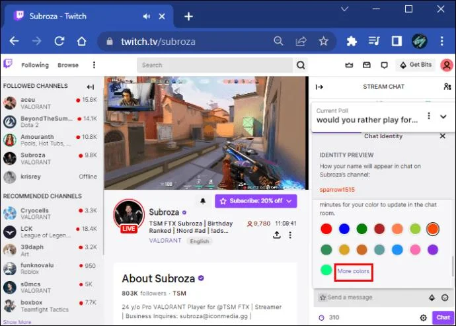This screenshot has width=456, height=326.
Task: Open the Browse page
Action: tap(68, 65)
